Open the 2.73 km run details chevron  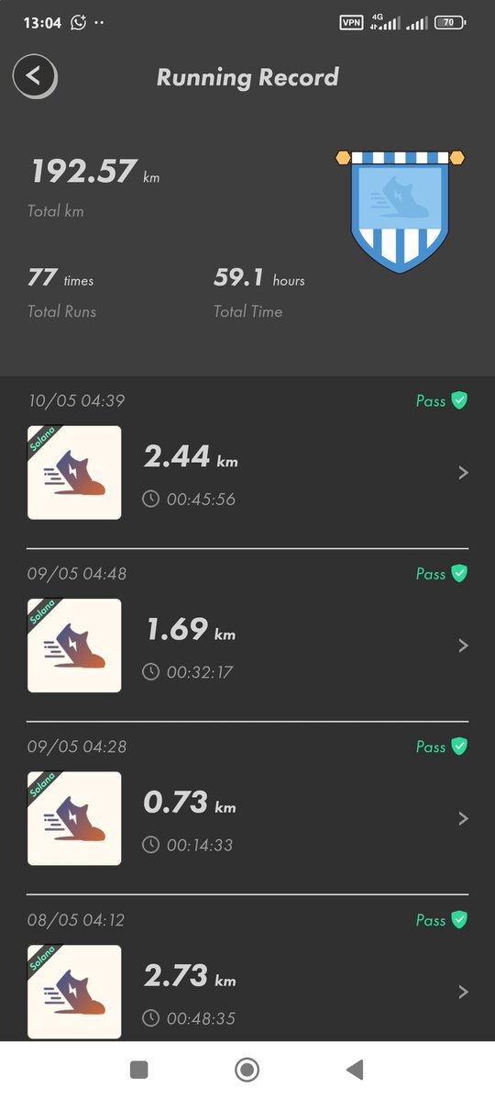463,992
